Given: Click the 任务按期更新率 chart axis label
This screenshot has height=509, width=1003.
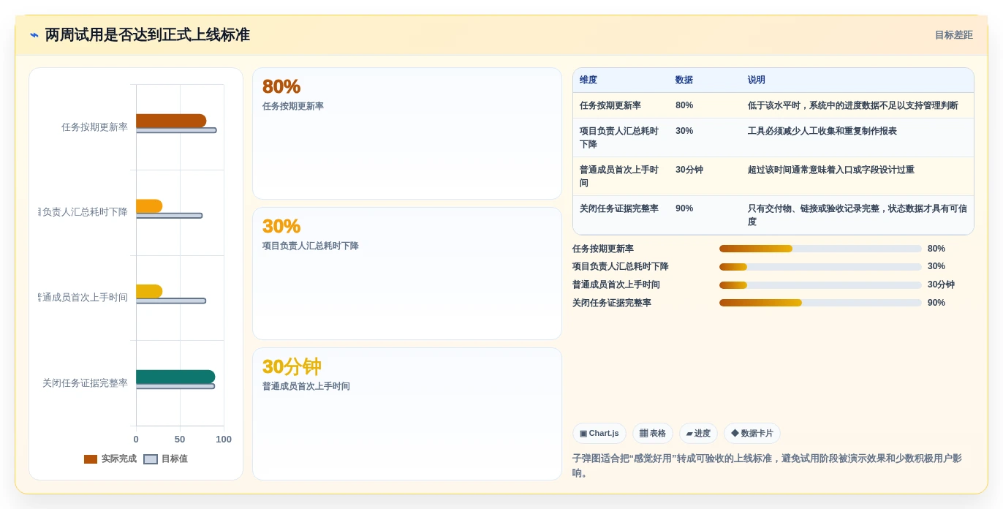Looking at the screenshot, I should click(x=94, y=127).
